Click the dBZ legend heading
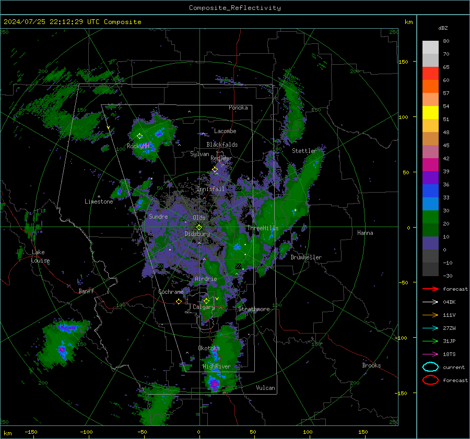This screenshot has width=470, height=439. tap(443, 28)
